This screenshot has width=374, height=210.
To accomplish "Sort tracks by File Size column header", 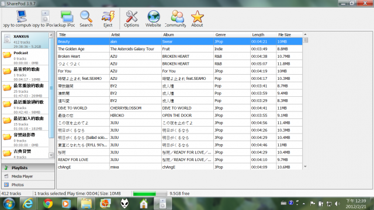I will pos(289,35).
